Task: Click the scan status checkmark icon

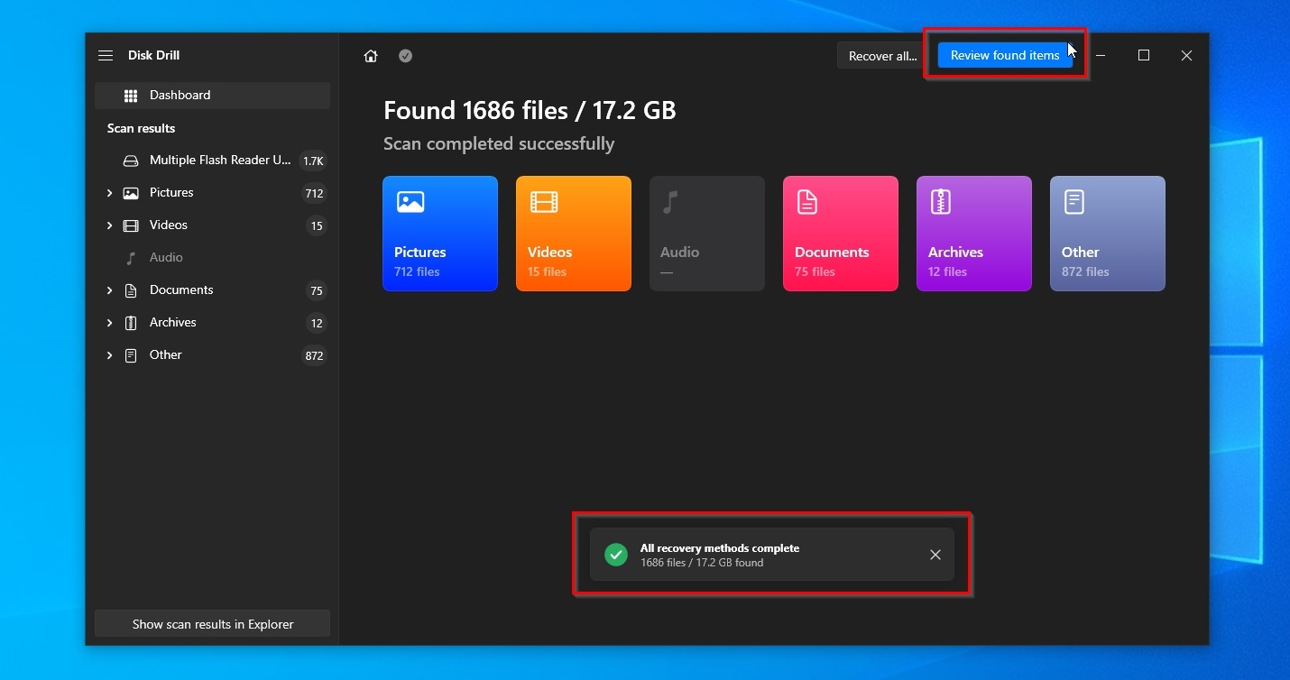Action: tap(406, 56)
